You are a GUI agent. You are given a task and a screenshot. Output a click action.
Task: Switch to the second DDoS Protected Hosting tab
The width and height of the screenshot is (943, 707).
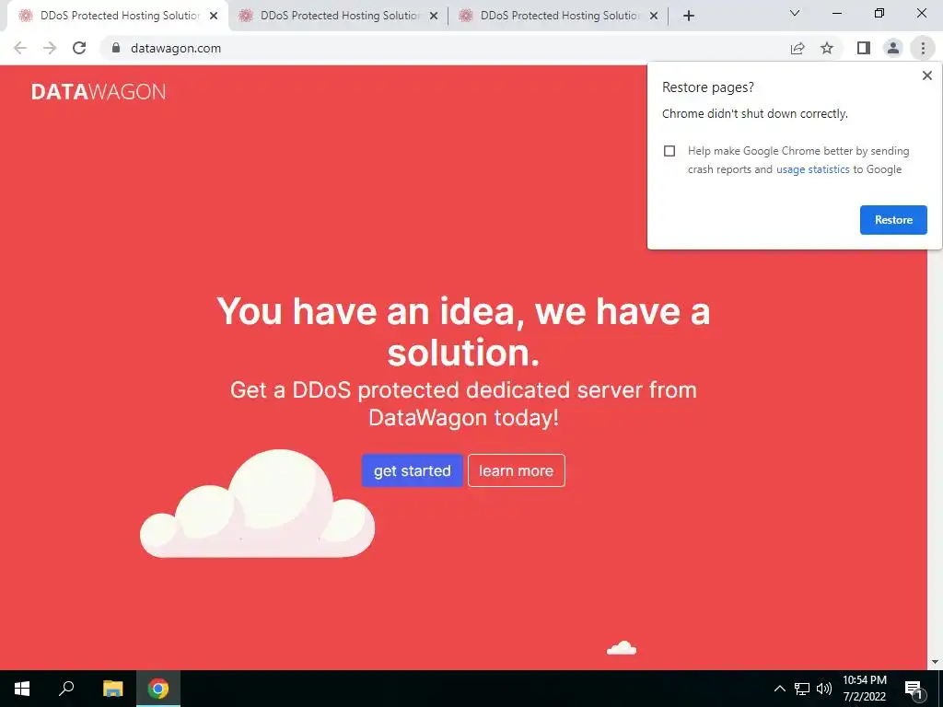pyautogui.click(x=339, y=17)
